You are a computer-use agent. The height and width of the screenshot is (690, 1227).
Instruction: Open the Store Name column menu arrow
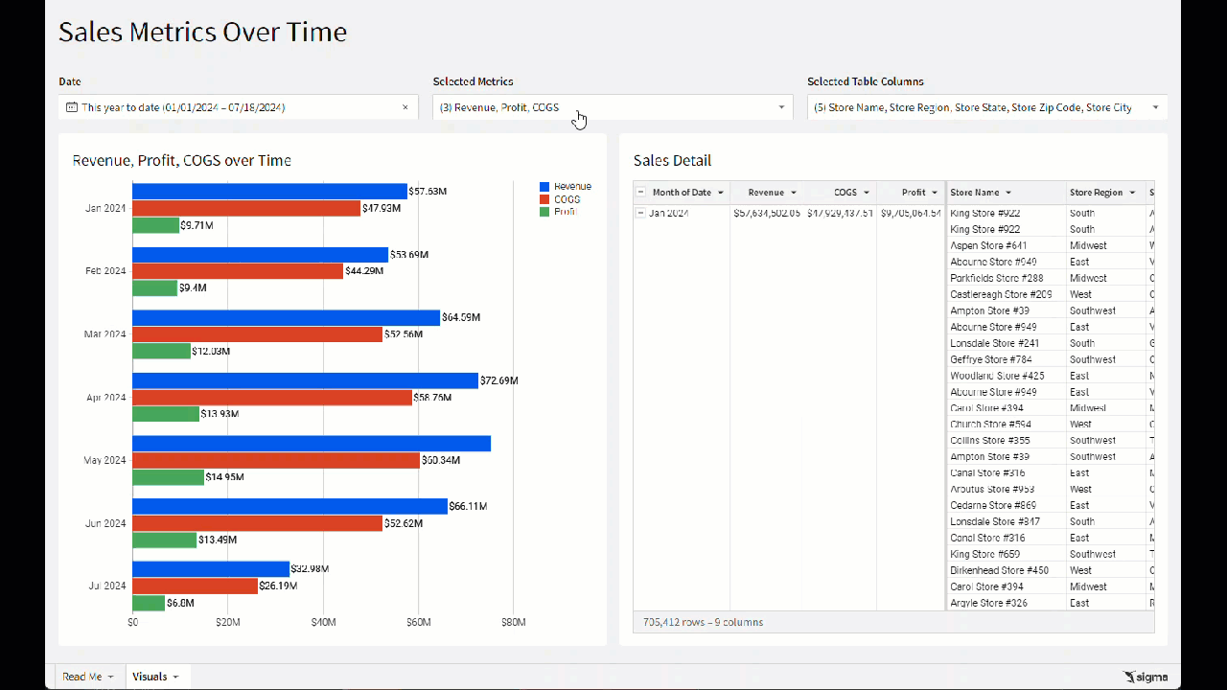[1008, 193]
